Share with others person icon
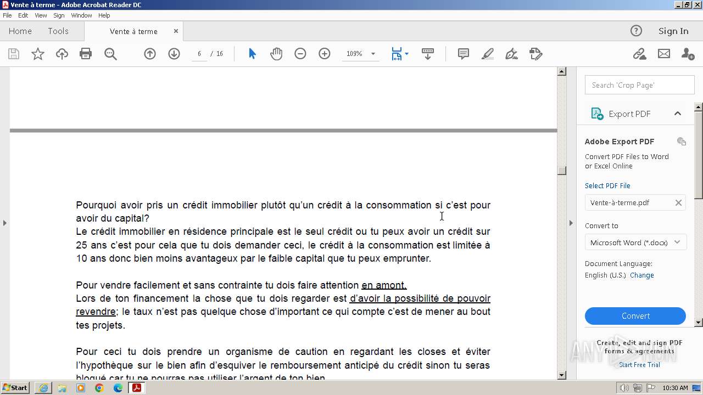This screenshot has width=703, height=395. [688, 54]
